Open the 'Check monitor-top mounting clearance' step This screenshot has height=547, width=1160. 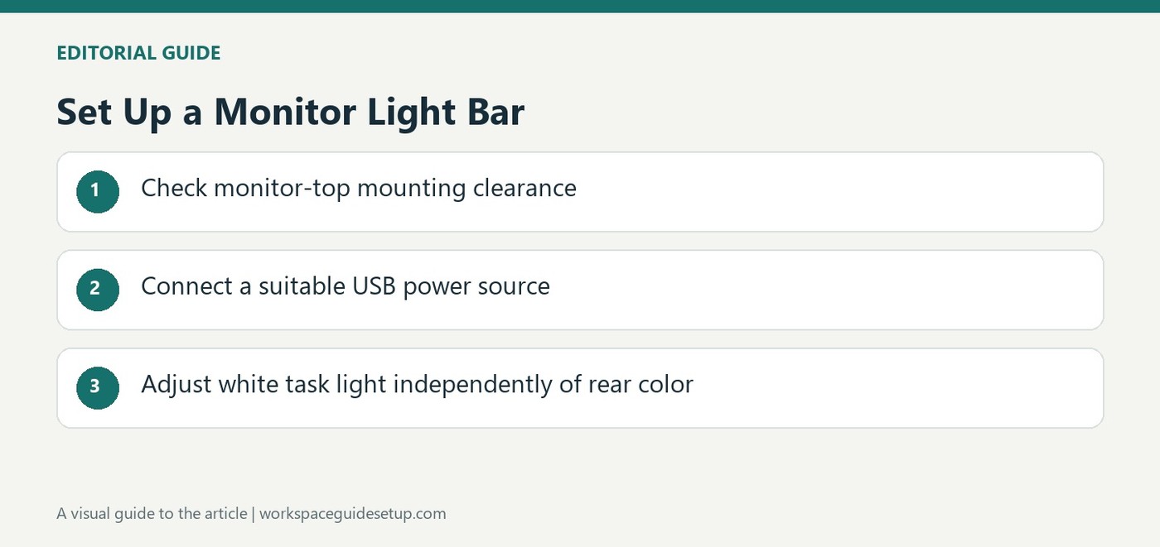(580, 191)
